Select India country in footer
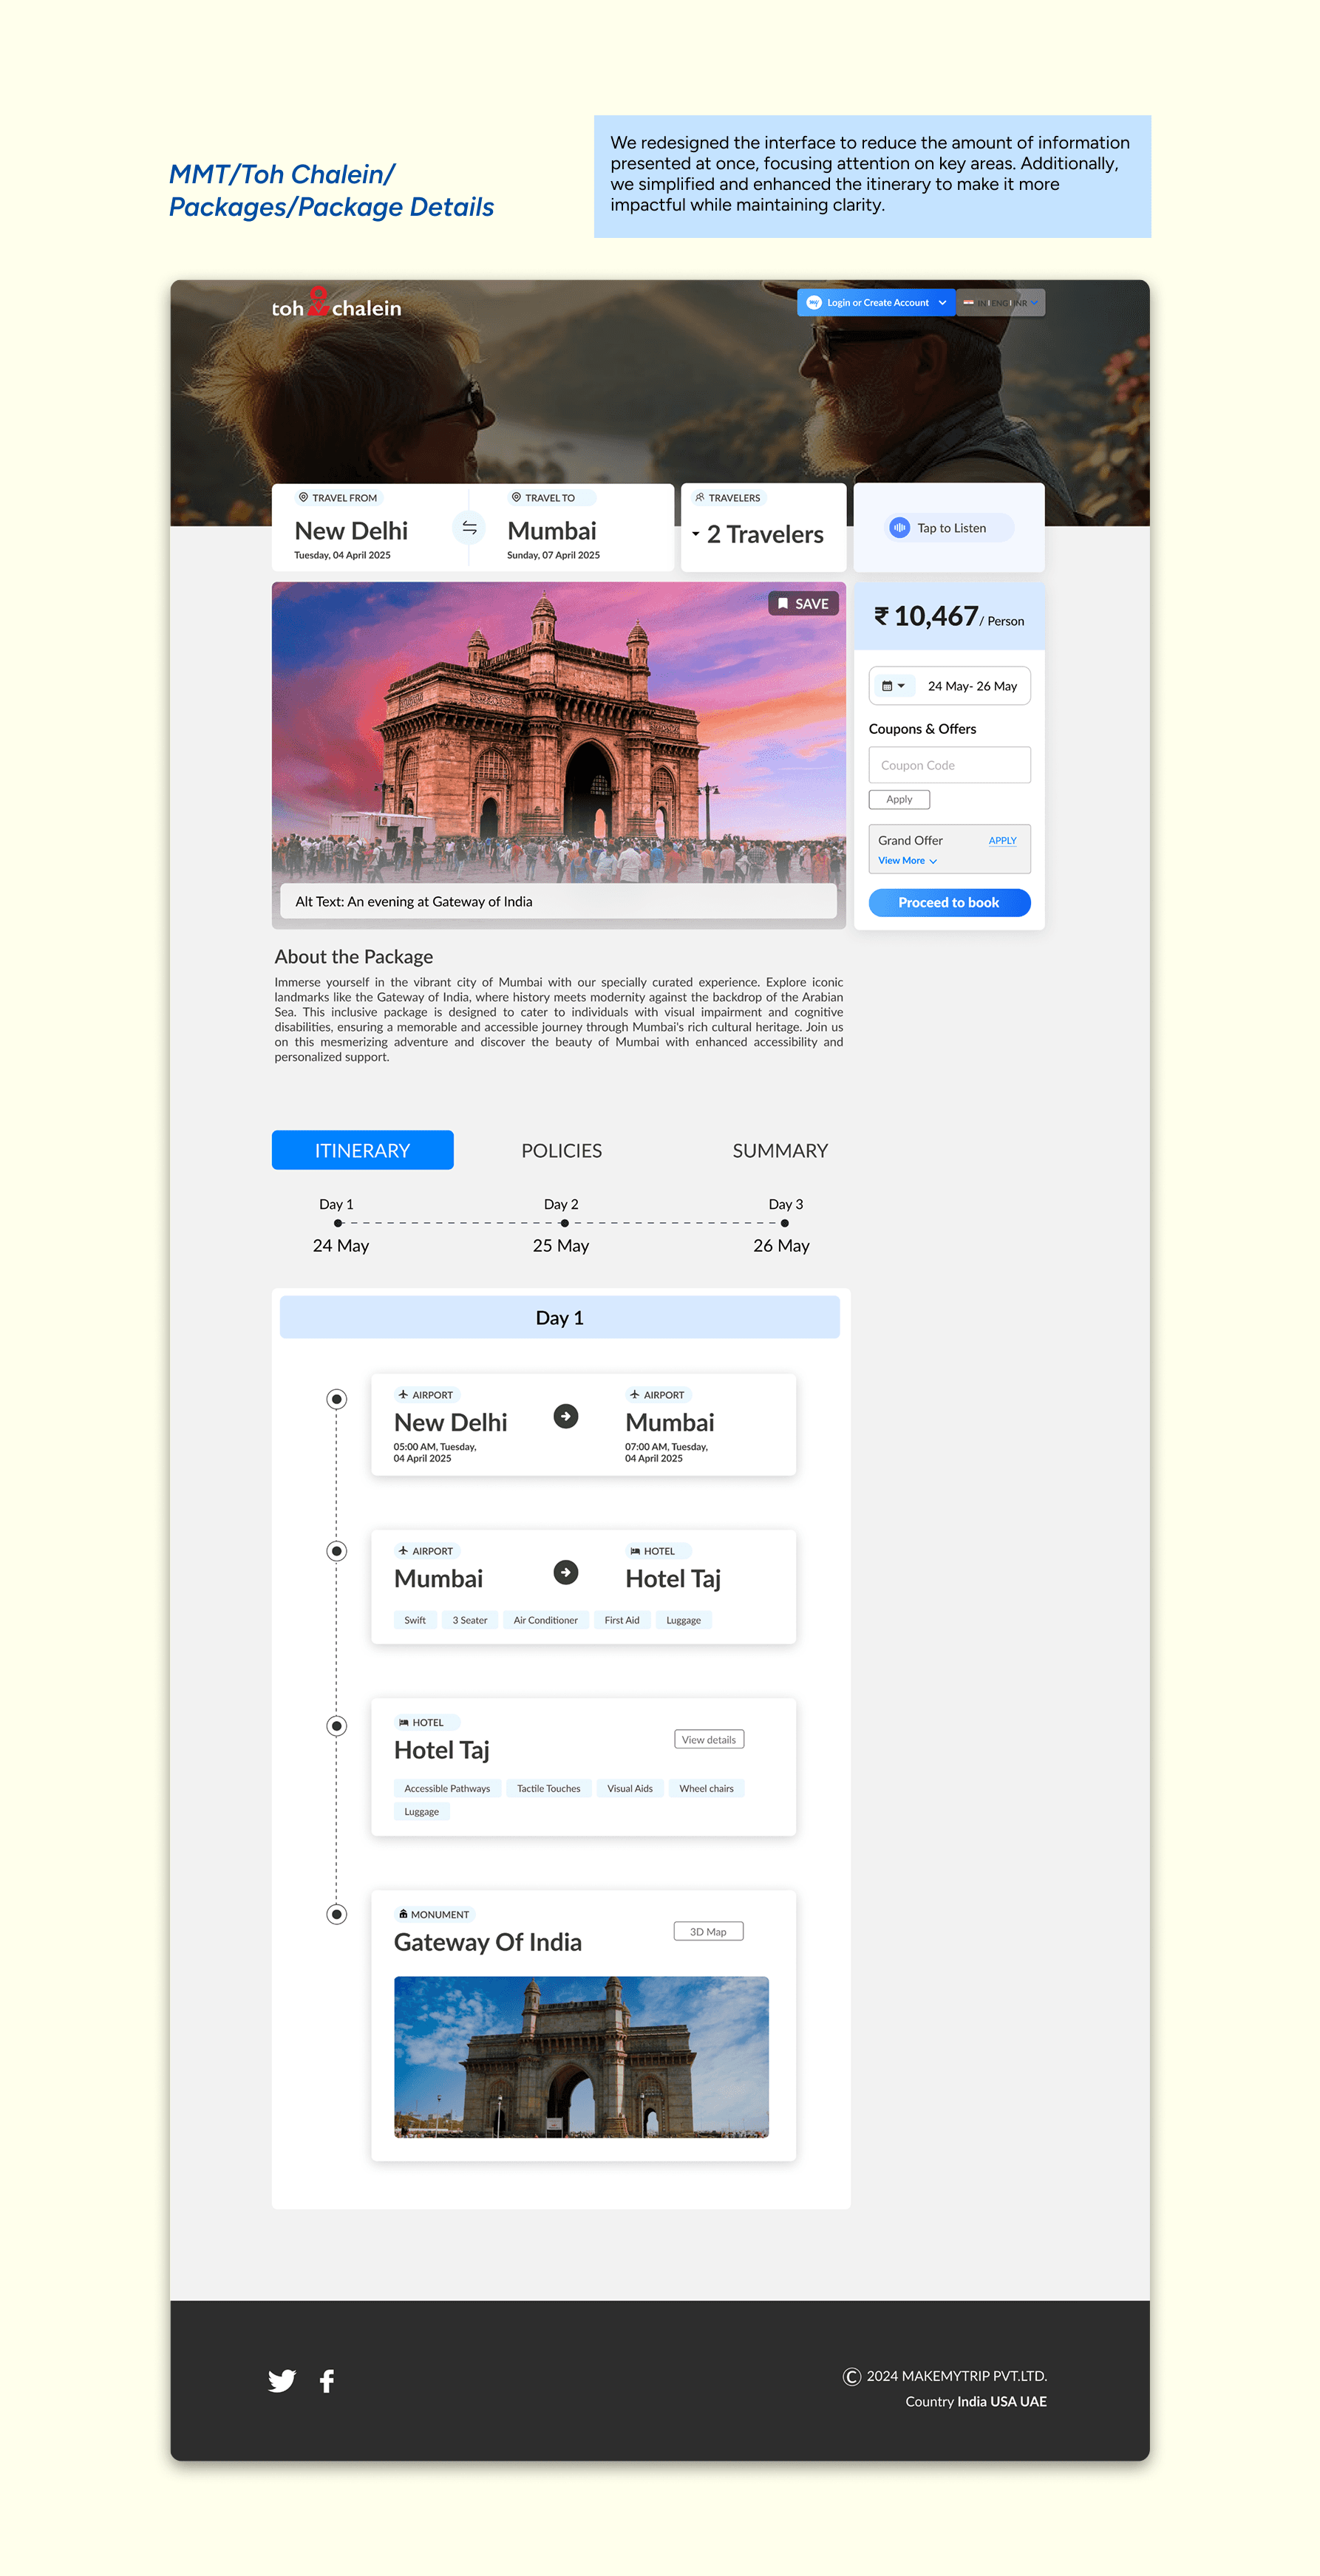The image size is (1320, 2576). 972,2402
